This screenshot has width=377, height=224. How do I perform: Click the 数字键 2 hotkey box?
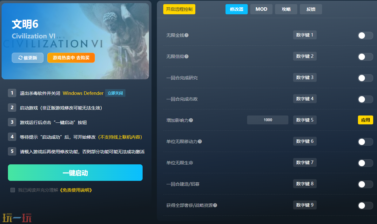(x=305, y=56)
